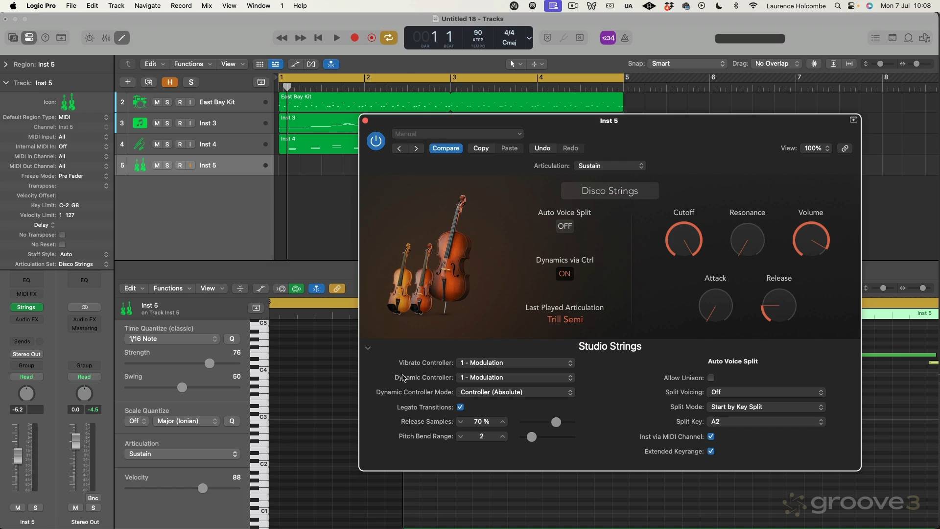Open the Note Pads icon
This screenshot has height=529, width=940.
(893, 38)
